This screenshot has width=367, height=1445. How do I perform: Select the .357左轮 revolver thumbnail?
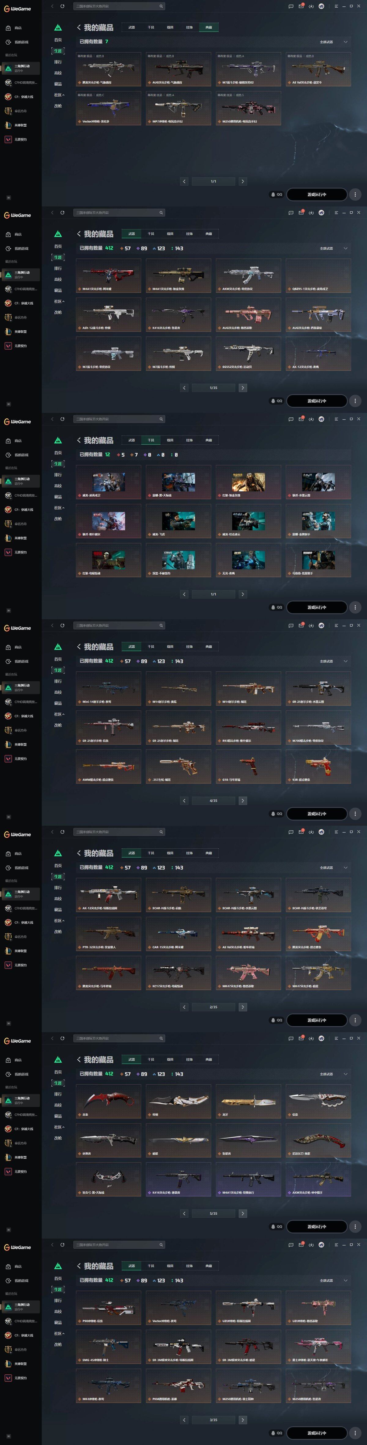tap(178, 767)
